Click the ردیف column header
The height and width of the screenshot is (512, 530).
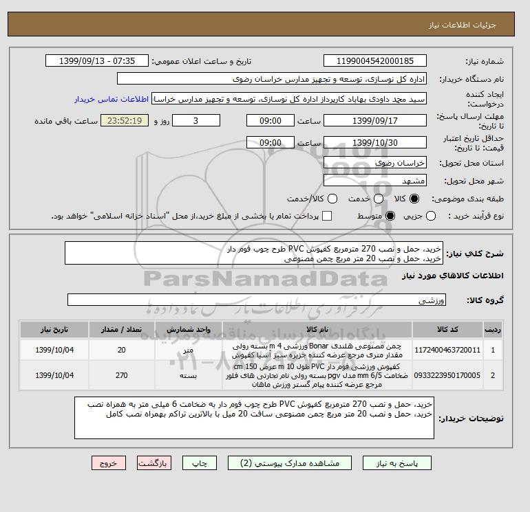(493, 329)
